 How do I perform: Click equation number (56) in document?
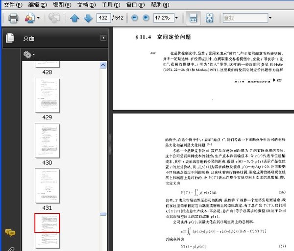[x=282, y=192]
